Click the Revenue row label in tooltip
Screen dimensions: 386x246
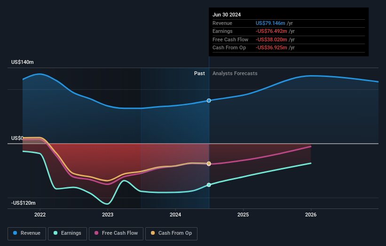tap(222, 23)
